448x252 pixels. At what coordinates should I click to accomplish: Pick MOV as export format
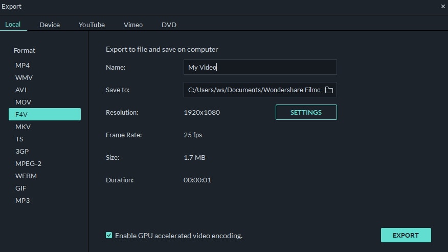(23, 102)
